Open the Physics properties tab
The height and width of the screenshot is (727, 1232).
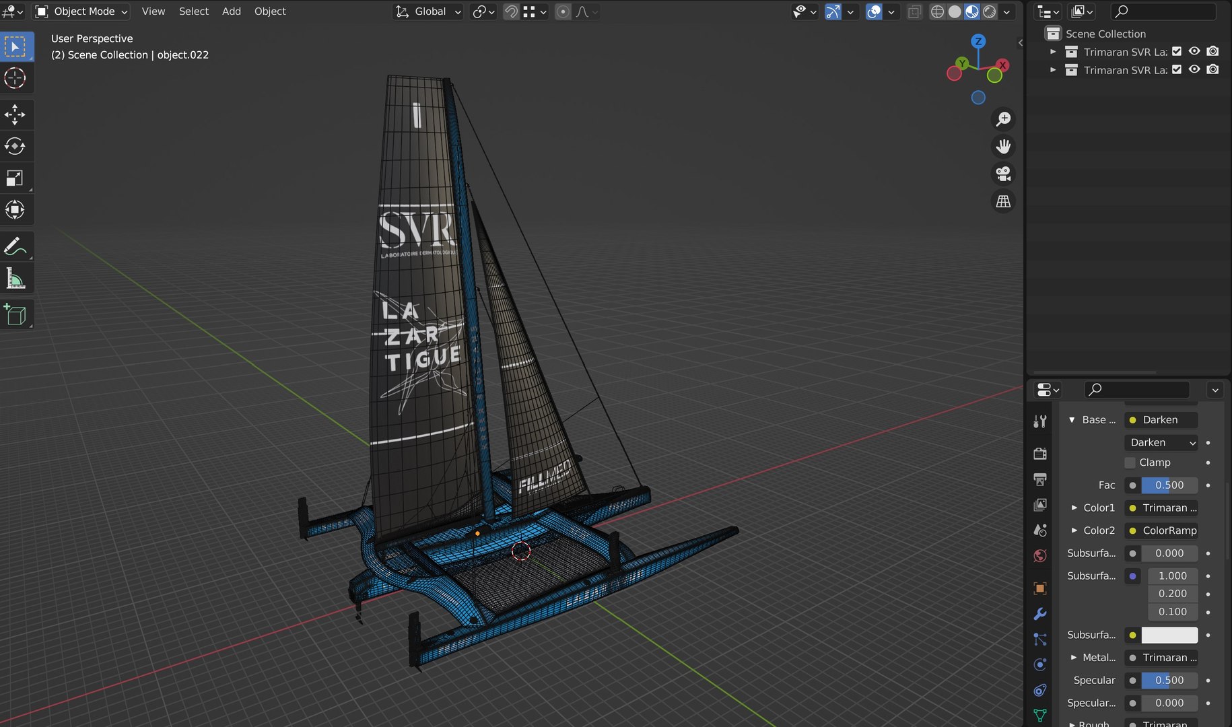[1040, 665]
